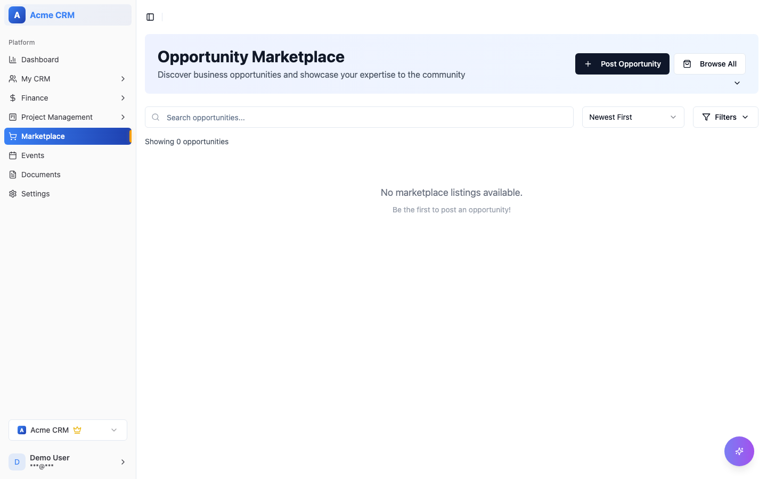
Task: Open Project Management menu item
Action: coord(68,117)
